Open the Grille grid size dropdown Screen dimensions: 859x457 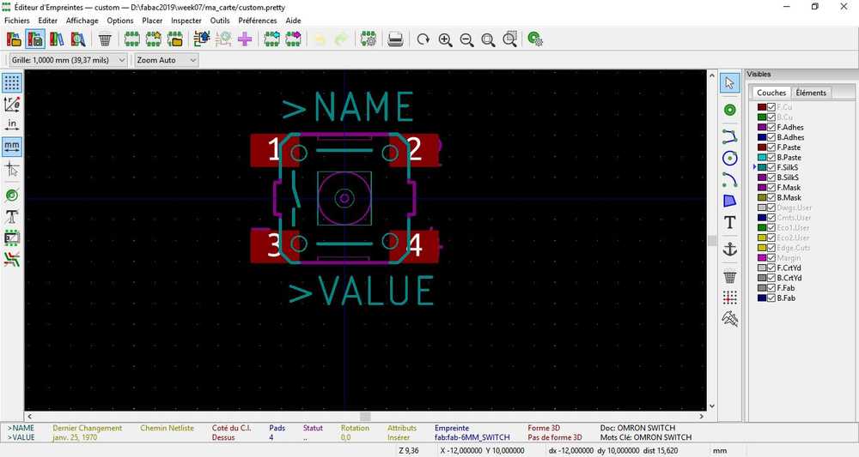point(69,60)
